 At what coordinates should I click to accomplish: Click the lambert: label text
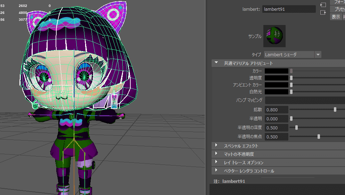click(251, 9)
